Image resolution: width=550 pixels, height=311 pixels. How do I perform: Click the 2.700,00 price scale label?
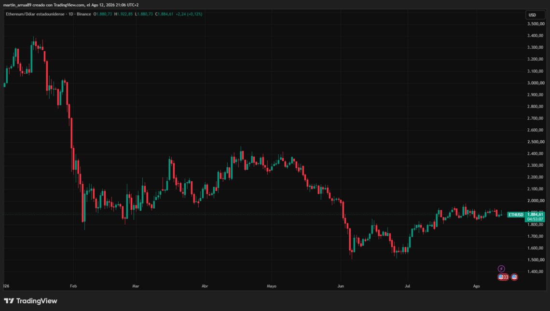coord(536,118)
